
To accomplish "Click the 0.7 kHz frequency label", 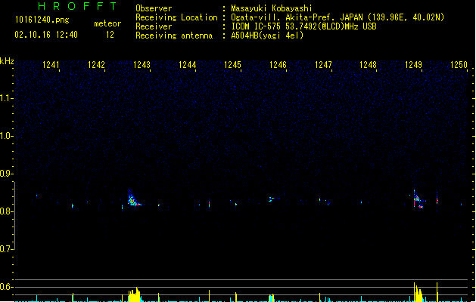I will (x=6, y=249).
